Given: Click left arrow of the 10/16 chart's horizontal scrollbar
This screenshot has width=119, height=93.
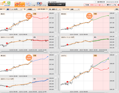Looking at the screenshot, I should tap(61, 52).
